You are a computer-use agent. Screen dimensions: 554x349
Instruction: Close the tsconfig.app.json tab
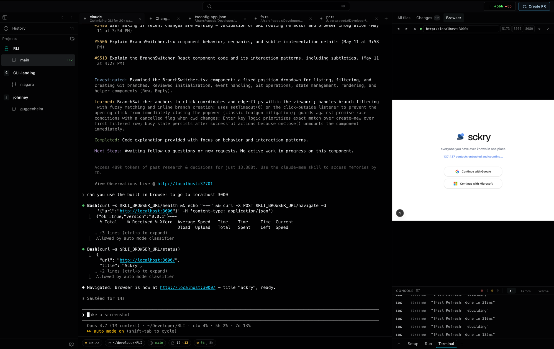(x=245, y=19)
